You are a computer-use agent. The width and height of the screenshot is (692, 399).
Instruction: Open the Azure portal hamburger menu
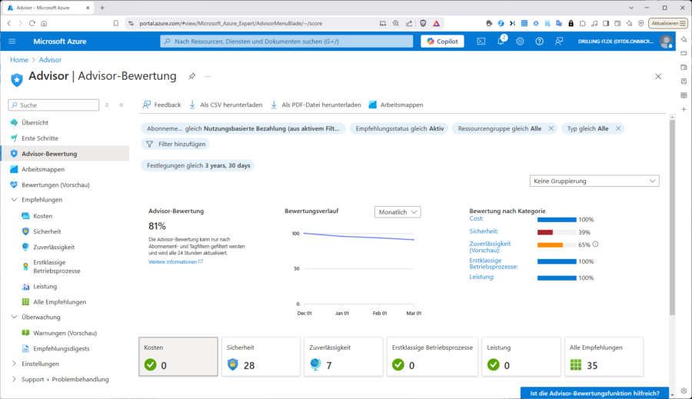pyautogui.click(x=12, y=42)
